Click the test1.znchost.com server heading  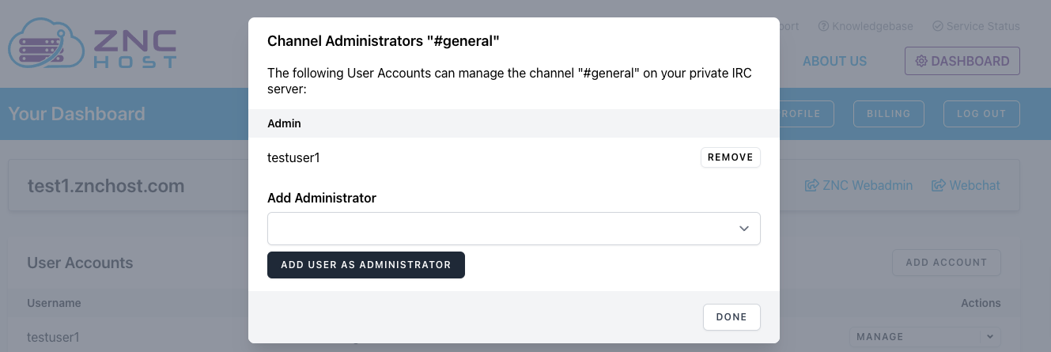pyautogui.click(x=106, y=187)
